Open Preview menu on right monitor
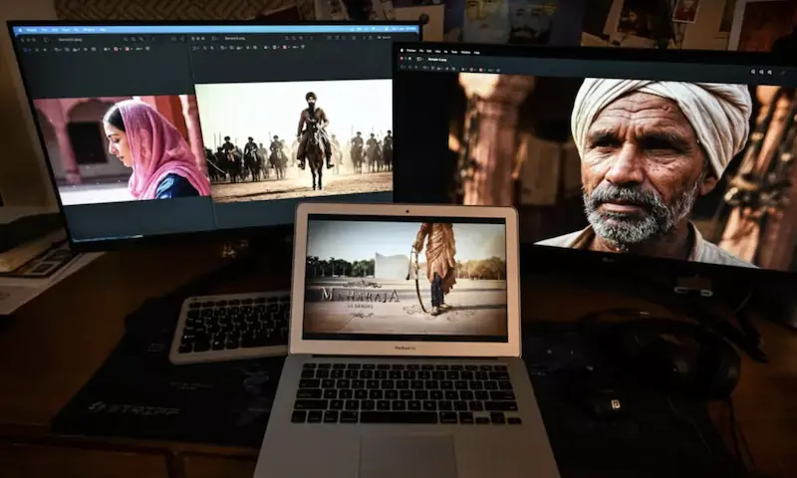Viewport: 797px width, 478px height. click(x=411, y=51)
